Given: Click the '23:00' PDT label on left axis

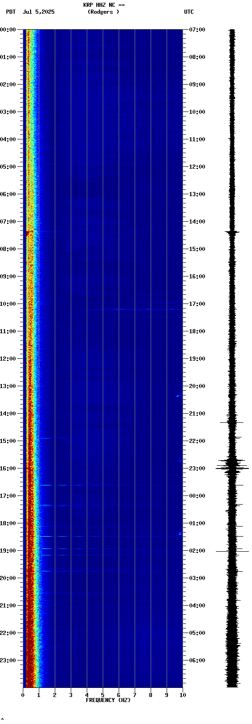Looking at the screenshot, I should pyautogui.click(x=8, y=660).
